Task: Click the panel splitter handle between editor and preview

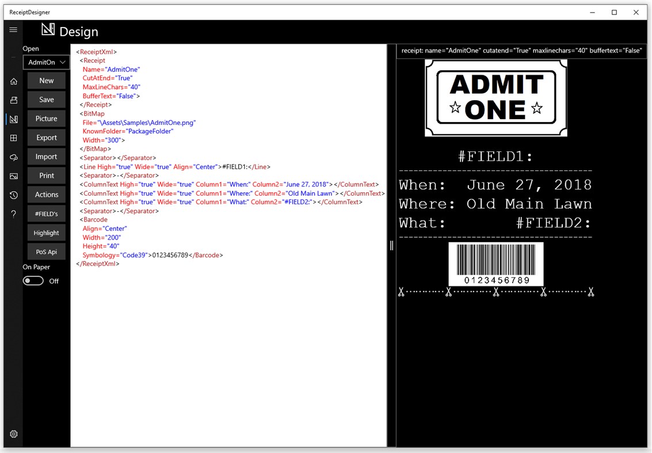Action: (392, 246)
